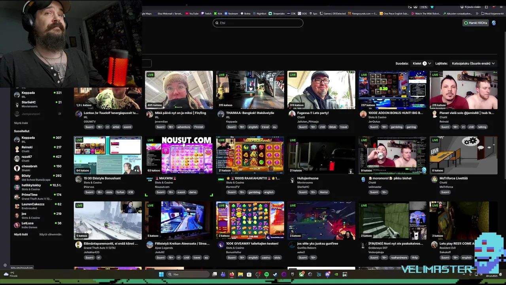Click Näytä lisää under Suositellut
This screenshot has height=285, width=506.
point(21,234)
